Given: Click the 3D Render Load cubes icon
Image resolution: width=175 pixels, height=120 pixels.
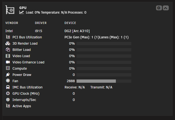Looking at the screenshot, I should point(8,43).
